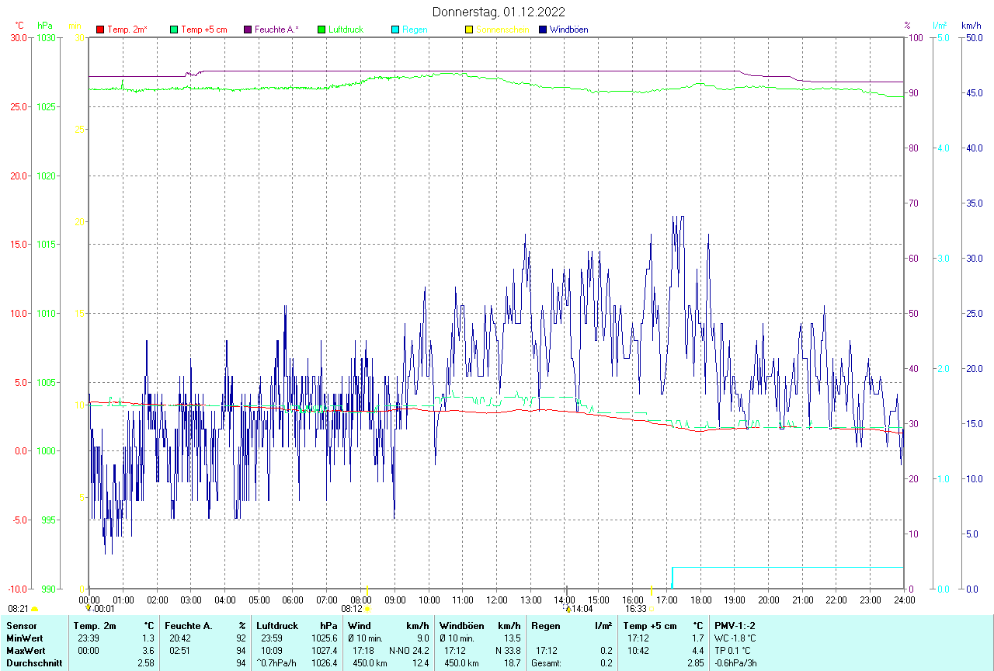Click the average temperature value 2.58
Image resolution: width=994 pixels, height=671 pixels.
pos(148,662)
